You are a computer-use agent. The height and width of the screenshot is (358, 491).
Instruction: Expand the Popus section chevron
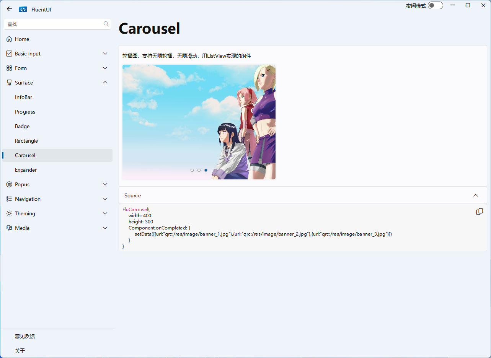105,184
